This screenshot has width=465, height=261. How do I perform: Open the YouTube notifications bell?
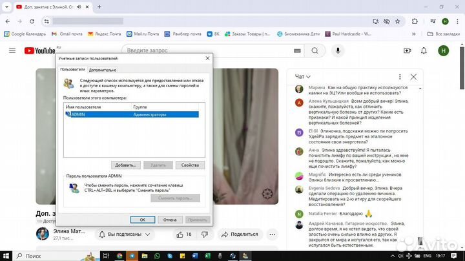click(x=424, y=51)
